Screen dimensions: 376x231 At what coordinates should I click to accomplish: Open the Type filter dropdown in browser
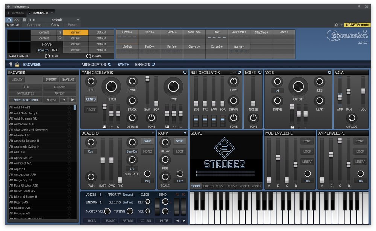tap(51, 100)
